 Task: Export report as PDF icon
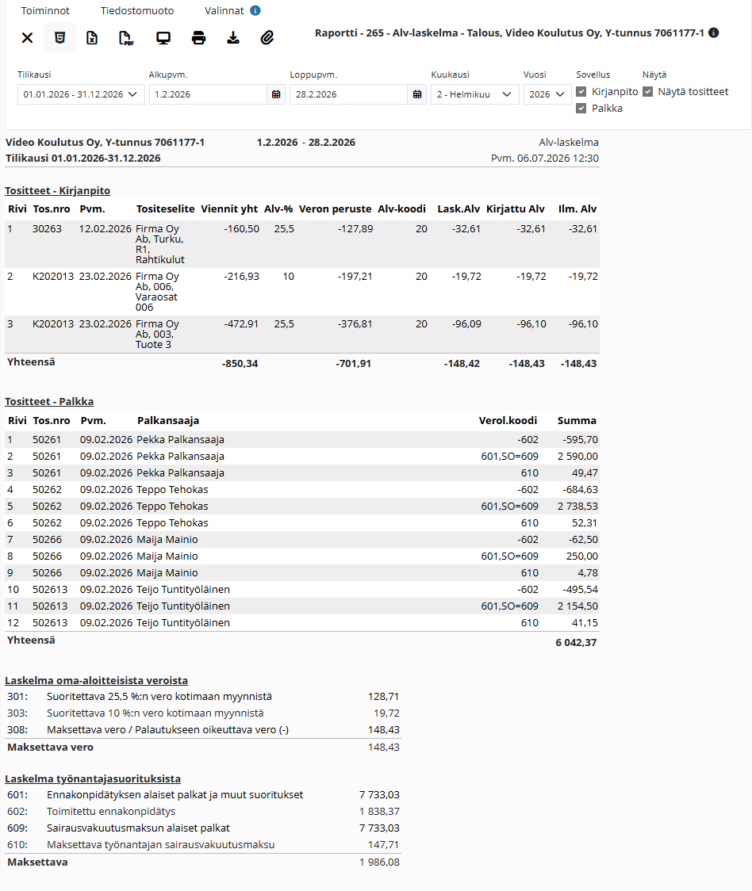point(126,38)
